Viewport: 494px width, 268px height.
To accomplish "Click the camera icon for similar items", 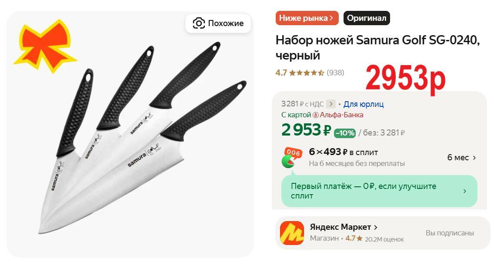I will [x=199, y=23].
